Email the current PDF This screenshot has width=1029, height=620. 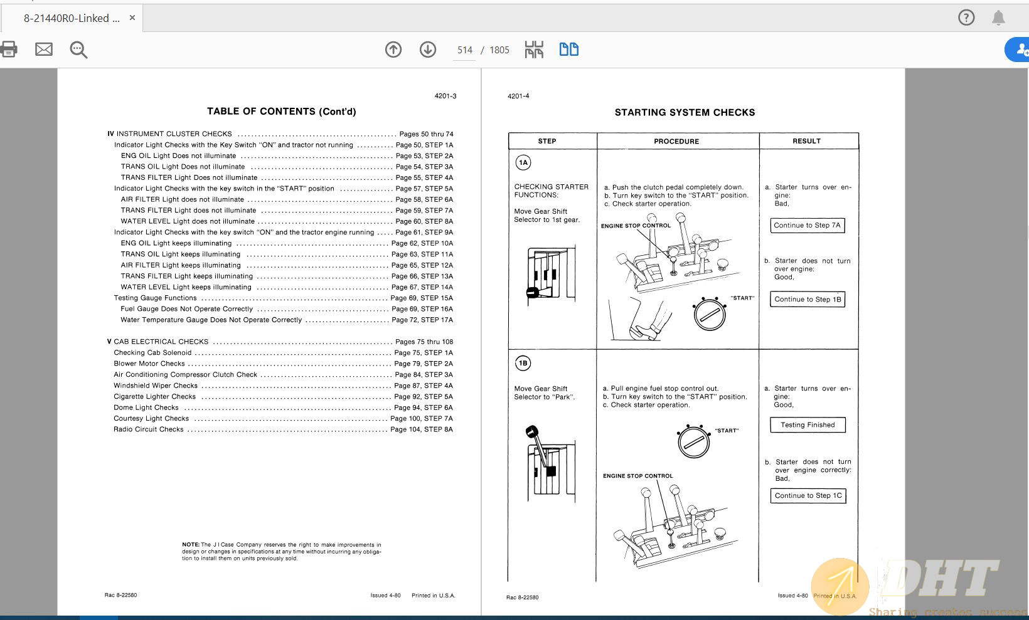(x=43, y=49)
